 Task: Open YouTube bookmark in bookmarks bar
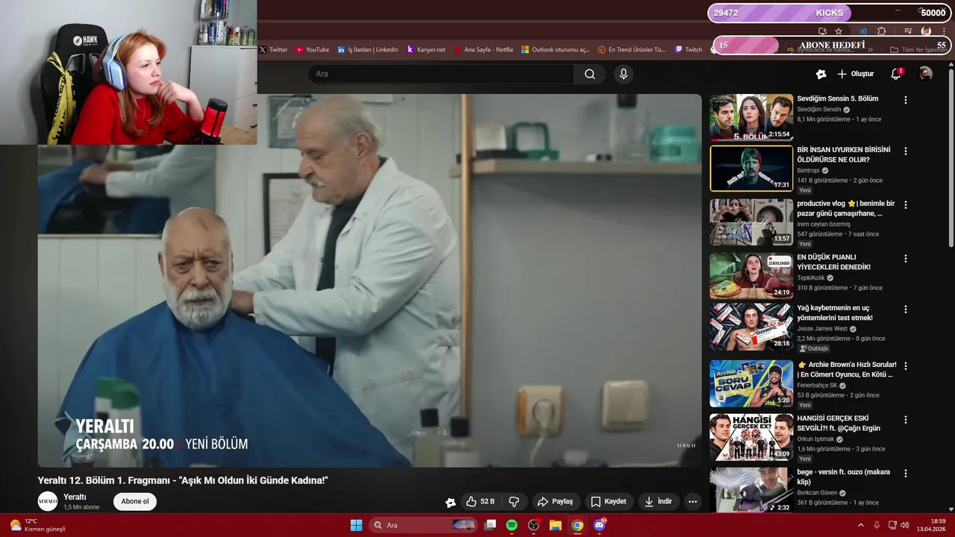[x=312, y=49]
